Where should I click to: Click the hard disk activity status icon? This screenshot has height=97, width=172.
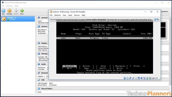pos(125,78)
